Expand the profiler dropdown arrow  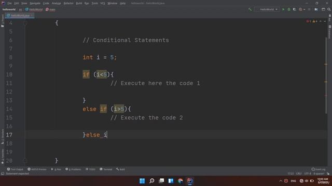coord(305,9)
